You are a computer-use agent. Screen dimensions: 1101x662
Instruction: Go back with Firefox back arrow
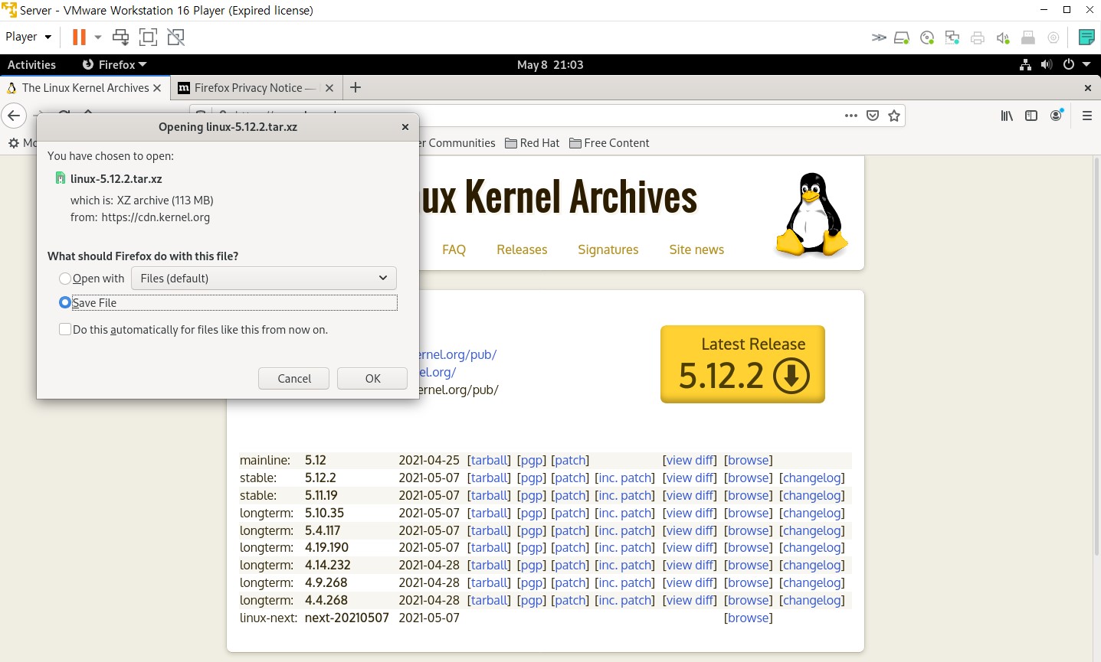tap(14, 116)
